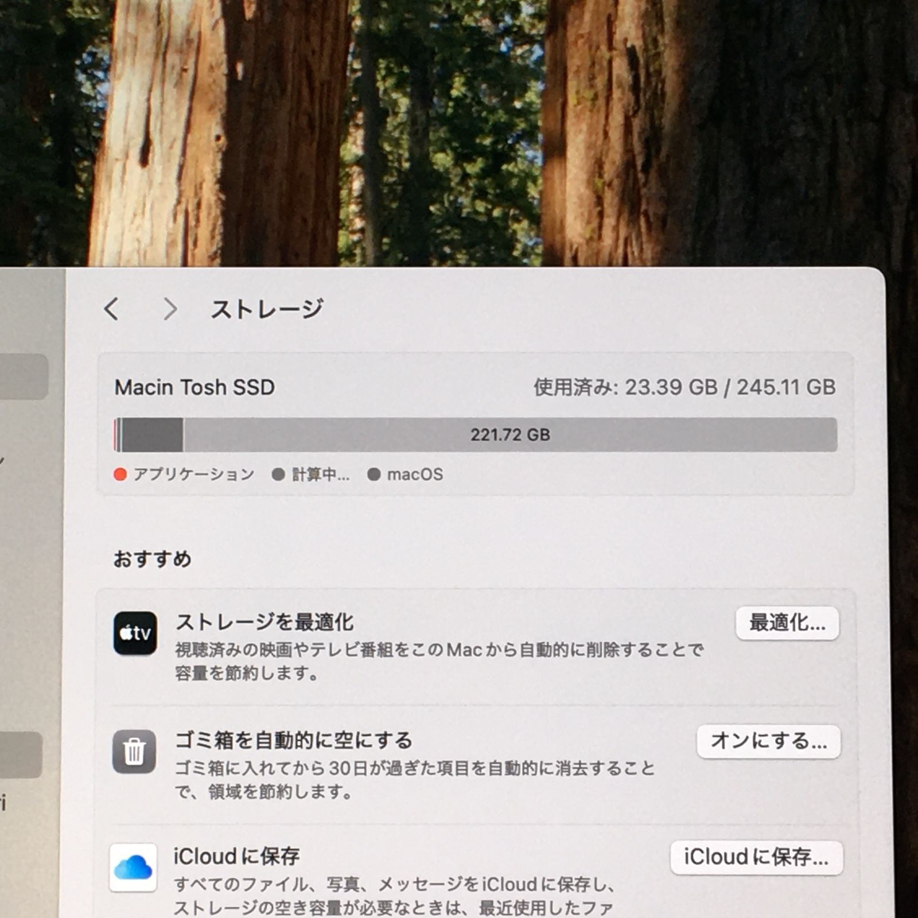
Task: Click the 最適化... button
Action: (x=787, y=623)
